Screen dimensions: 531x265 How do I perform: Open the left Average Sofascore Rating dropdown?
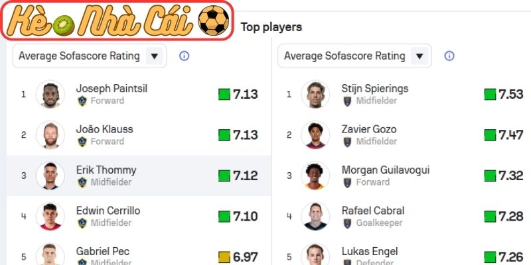click(89, 56)
